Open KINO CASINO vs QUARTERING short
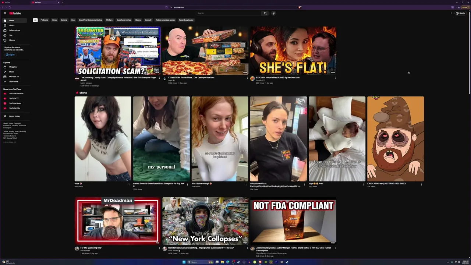 pos(396,139)
